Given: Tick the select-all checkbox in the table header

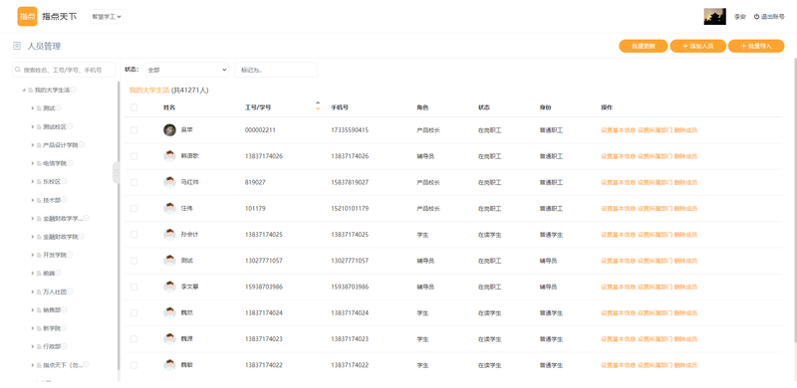Looking at the screenshot, I should point(133,107).
